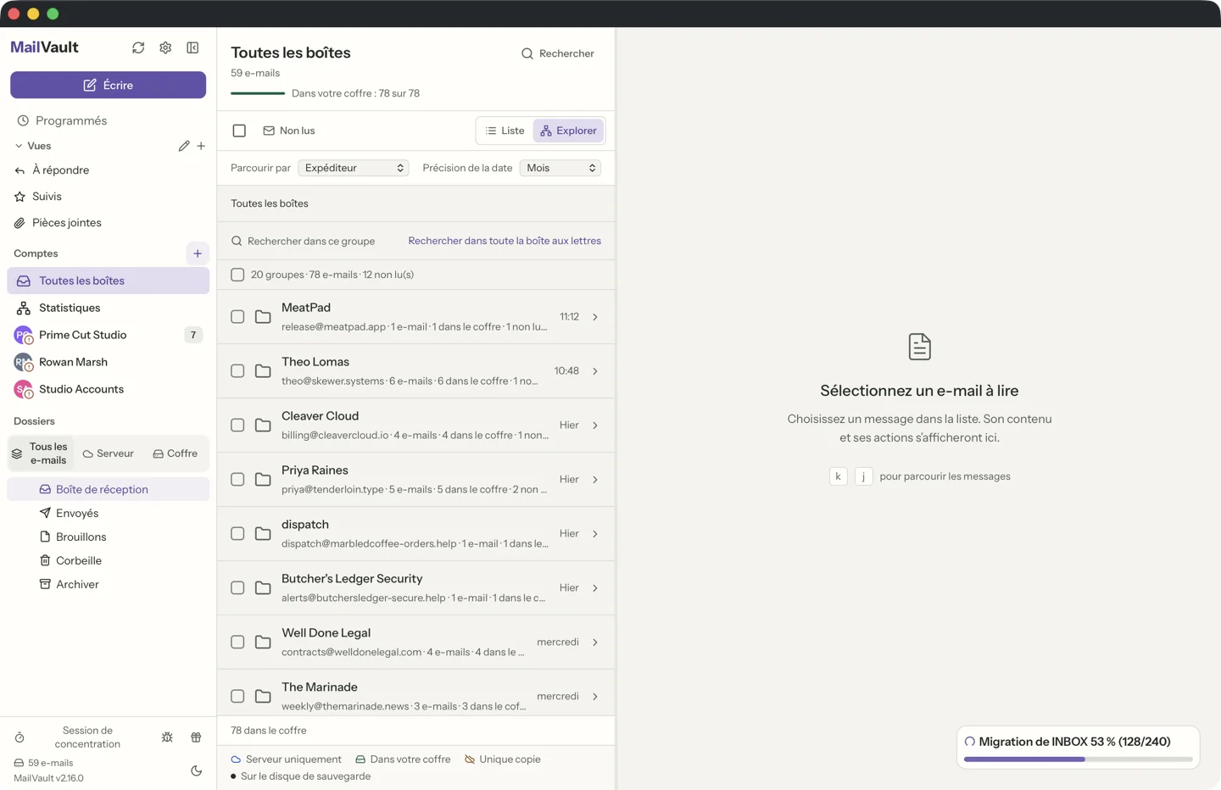Click the Theo Lomas folder icon

click(x=263, y=371)
